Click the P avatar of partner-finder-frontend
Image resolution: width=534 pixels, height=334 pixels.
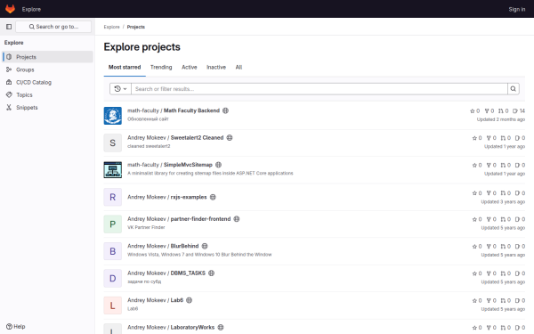click(113, 224)
